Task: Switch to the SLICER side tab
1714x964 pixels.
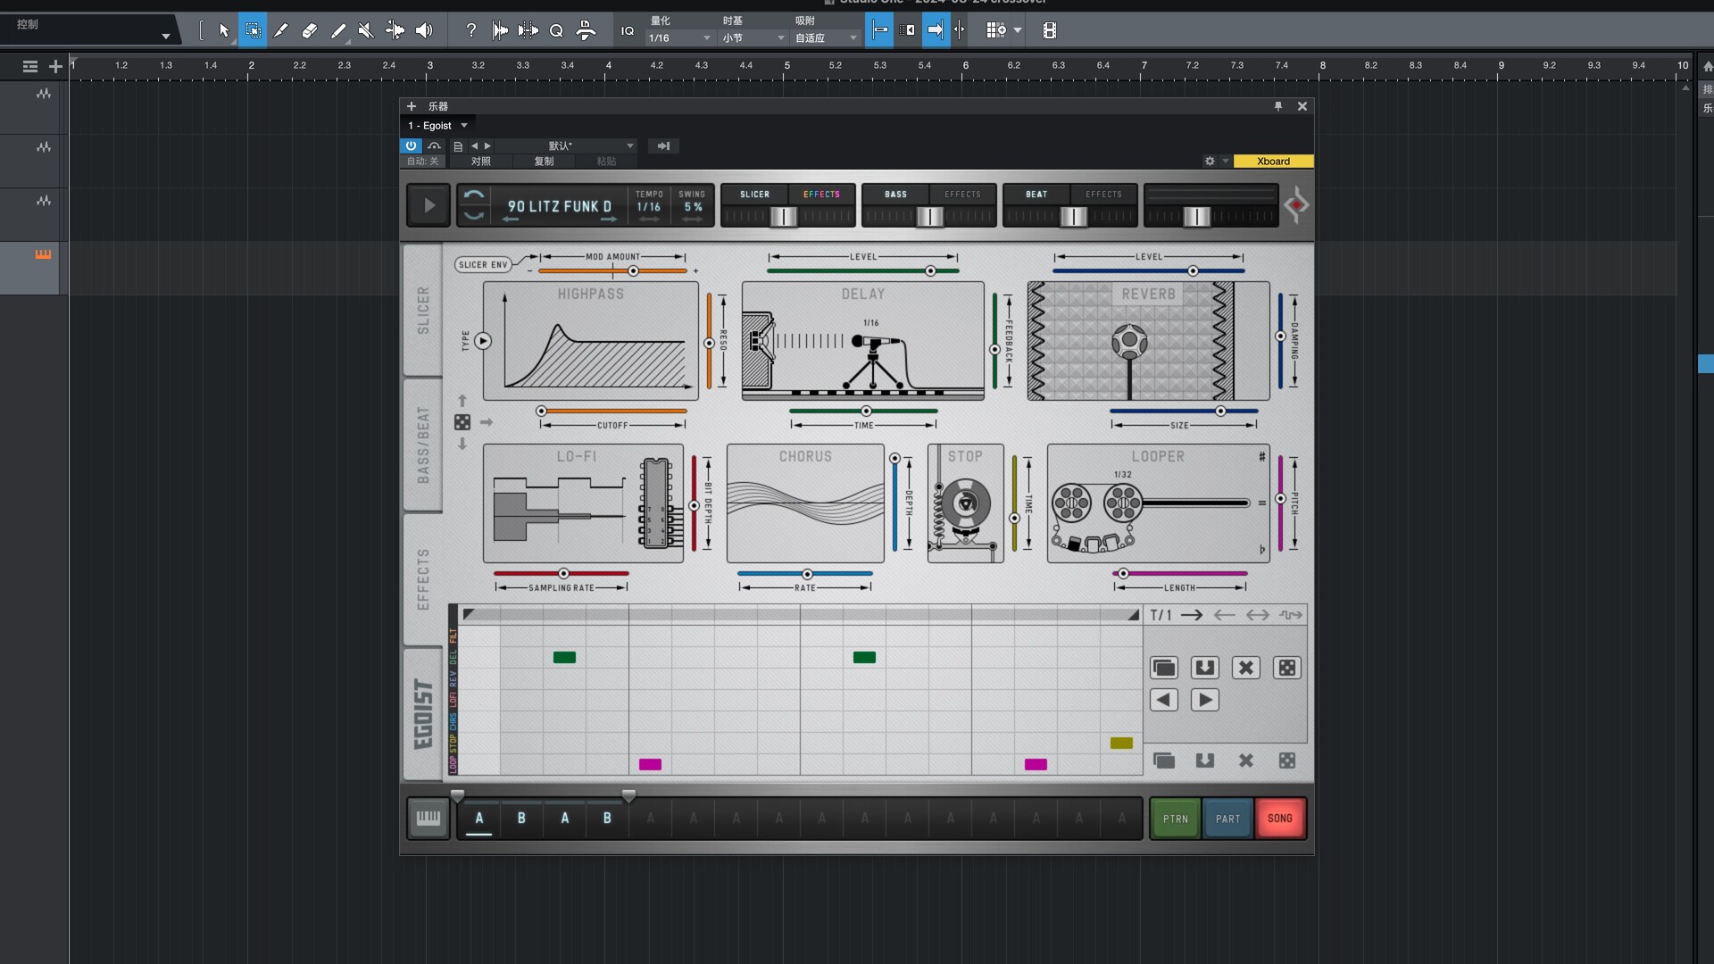Action: click(423, 310)
